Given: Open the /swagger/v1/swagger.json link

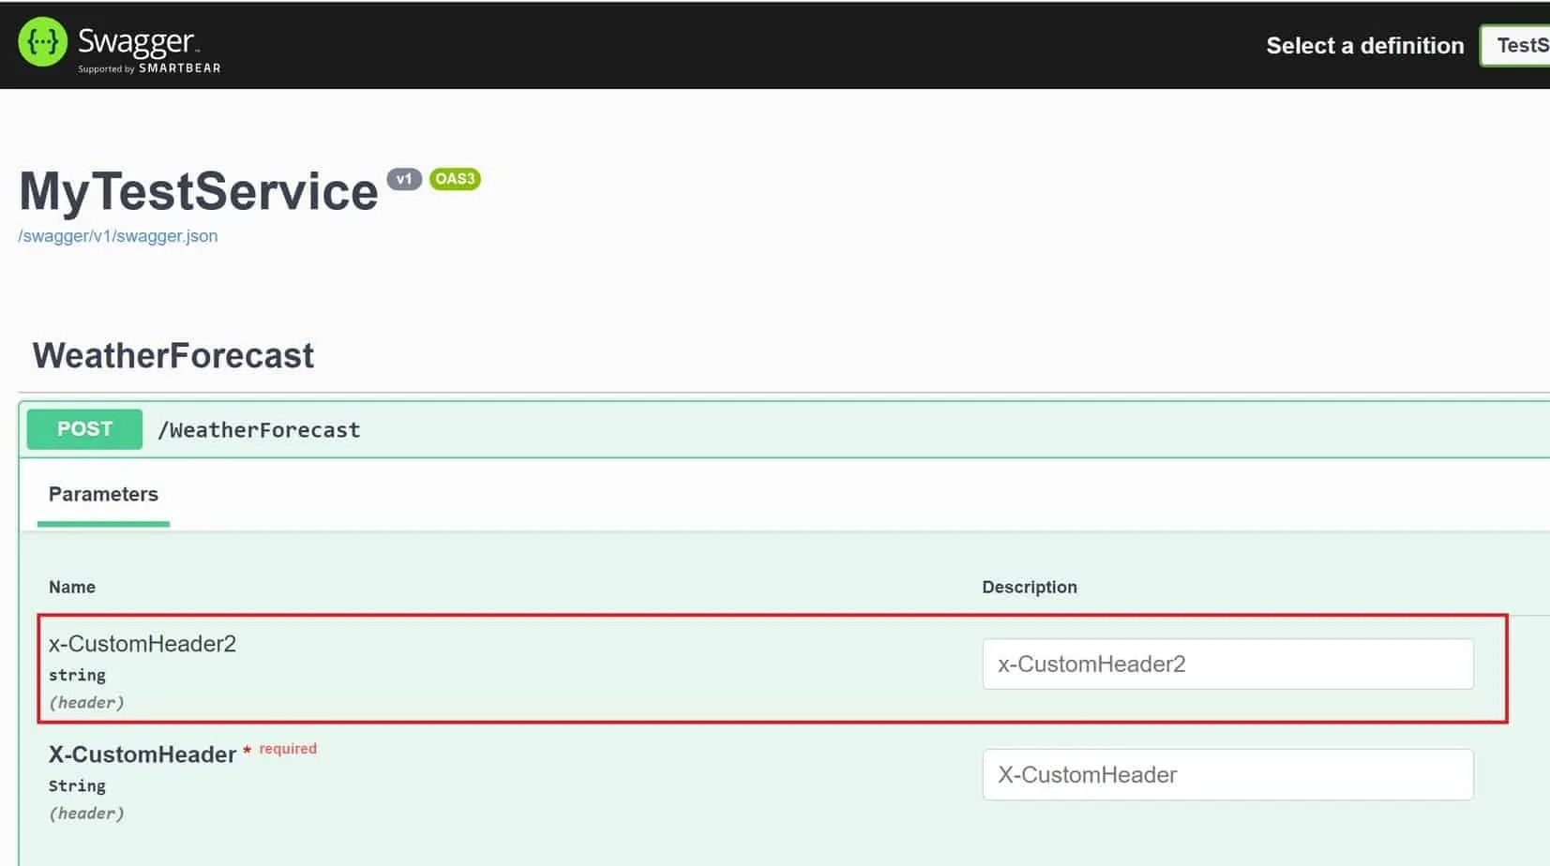Looking at the screenshot, I should pyautogui.click(x=118, y=236).
